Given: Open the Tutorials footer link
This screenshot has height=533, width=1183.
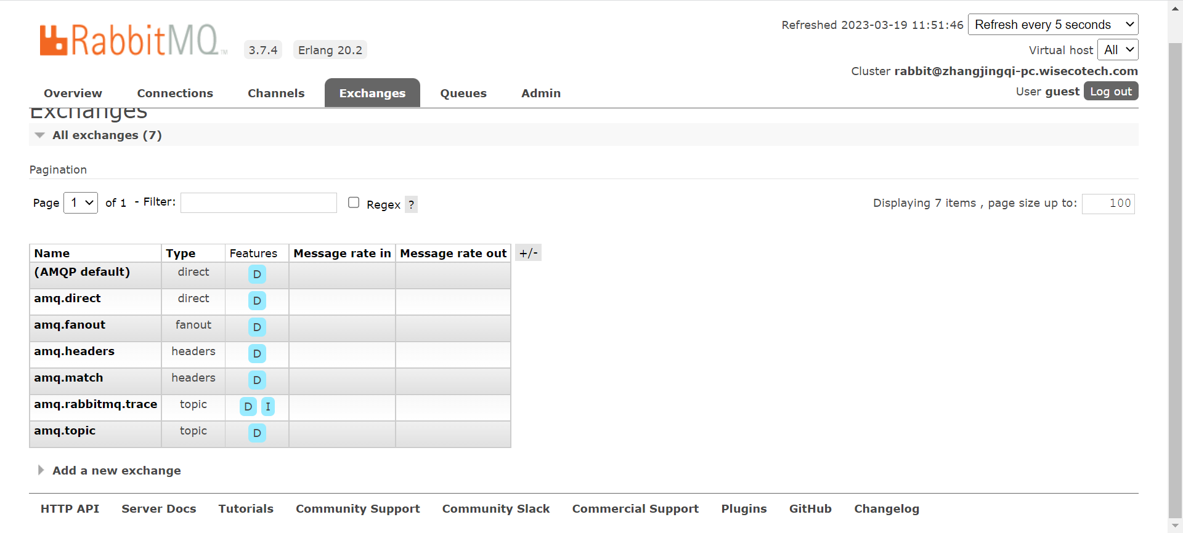Looking at the screenshot, I should [246, 508].
